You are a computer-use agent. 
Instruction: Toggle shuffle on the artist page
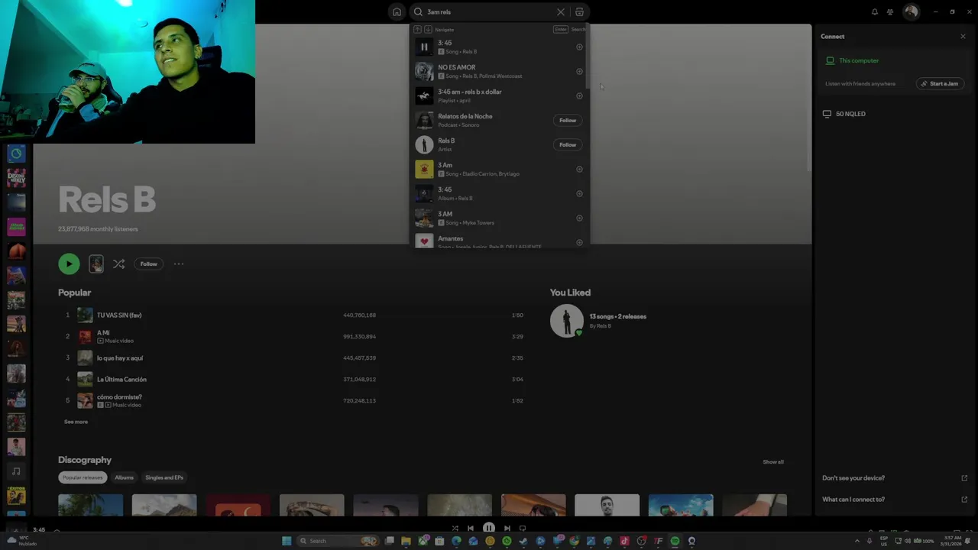118,264
